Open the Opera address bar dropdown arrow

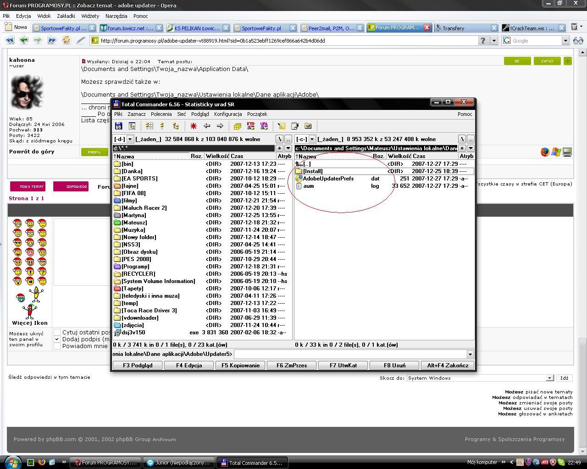click(x=494, y=41)
